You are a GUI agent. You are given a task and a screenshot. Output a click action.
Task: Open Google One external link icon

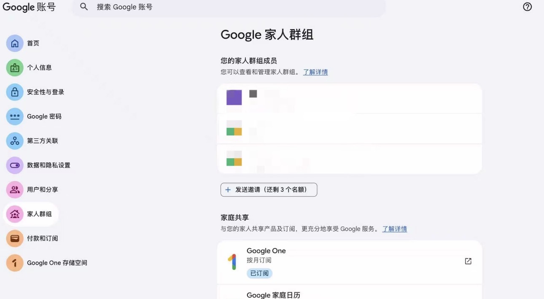468,261
